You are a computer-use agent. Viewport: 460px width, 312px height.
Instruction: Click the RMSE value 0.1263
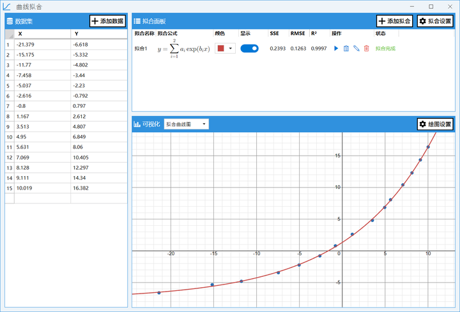click(x=298, y=48)
